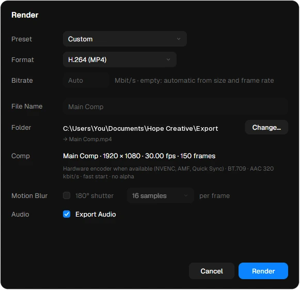Click the Render dialog title
Image resolution: width=300 pixels, height=290 pixels.
tap(25, 15)
